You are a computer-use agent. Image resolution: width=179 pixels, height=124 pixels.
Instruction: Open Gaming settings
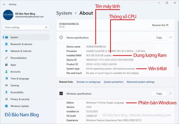click(15, 86)
